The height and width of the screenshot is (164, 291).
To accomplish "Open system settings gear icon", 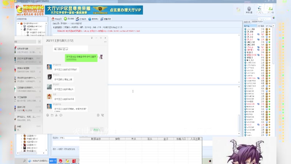I will [249, 10].
